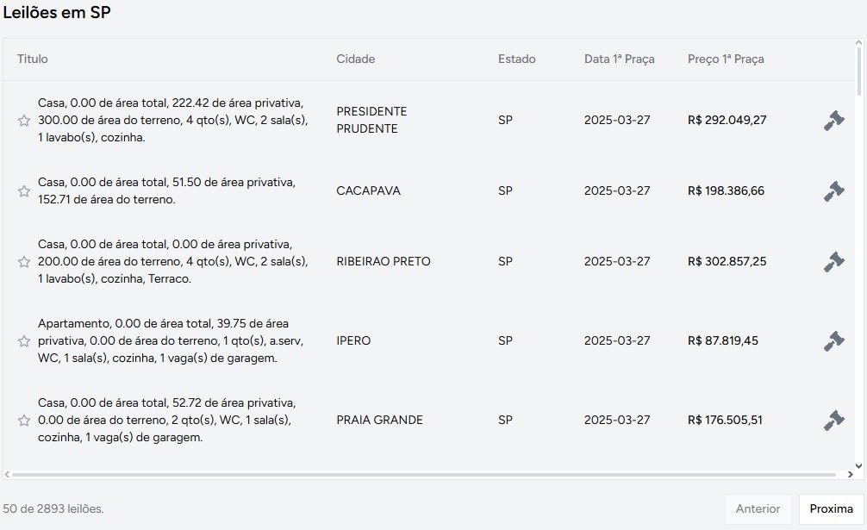Click gavel icon for Praia Grande house
The height and width of the screenshot is (530, 867).
click(833, 421)
